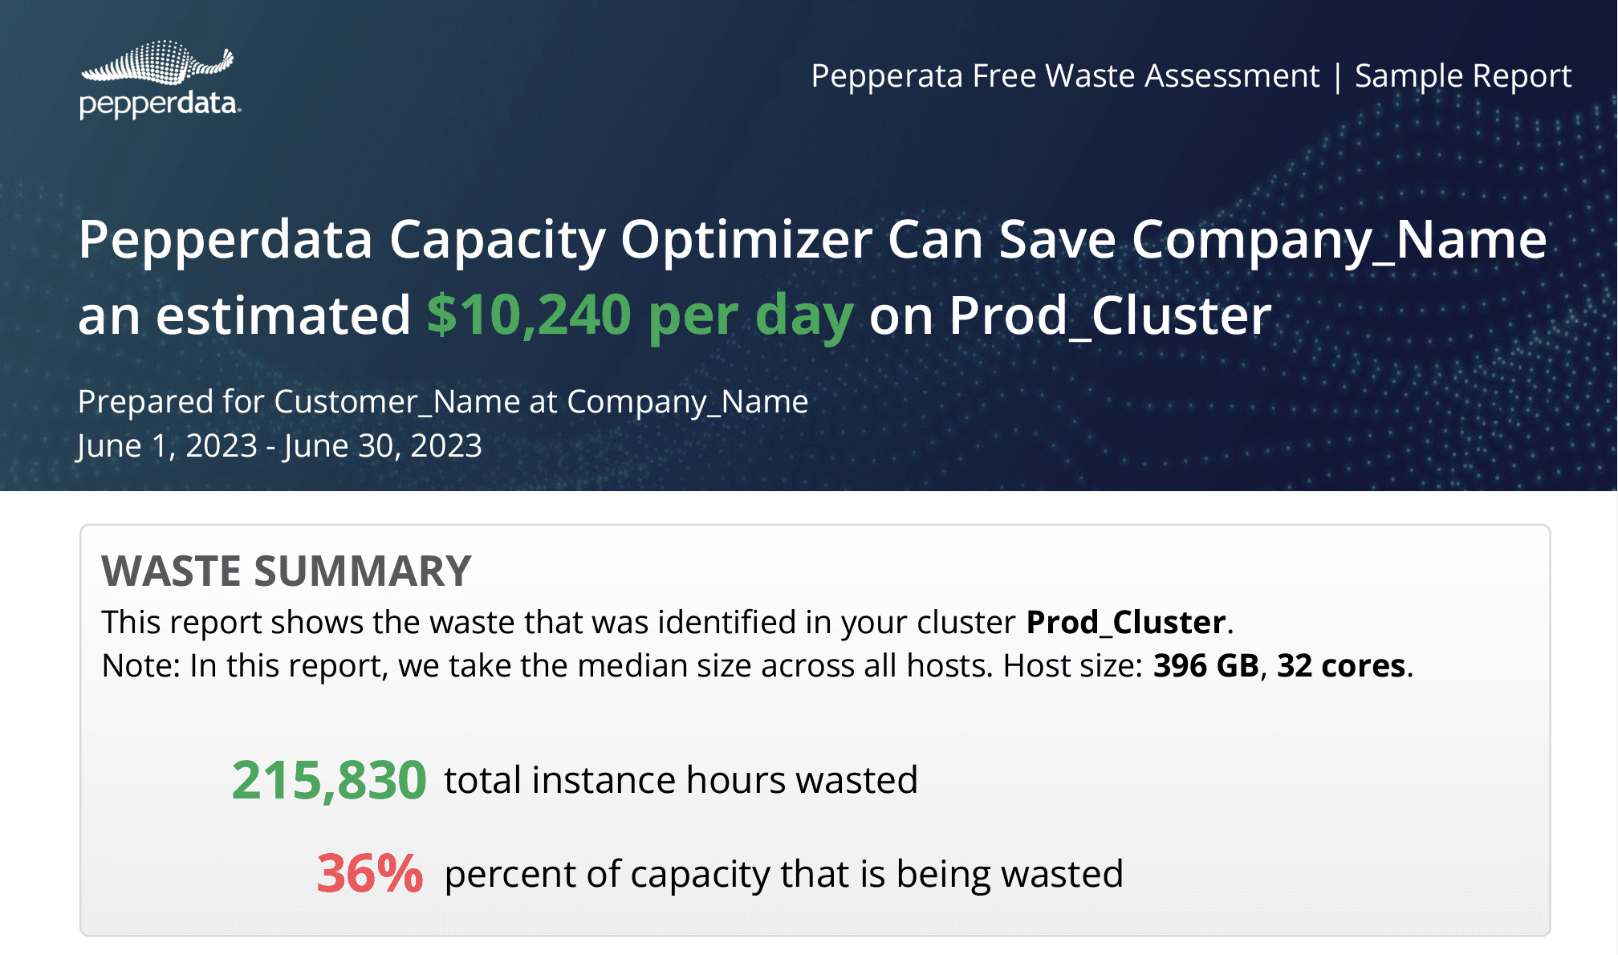Click the red 36% figure
This screenshot has width=1618, height=955.
point(370,874)
